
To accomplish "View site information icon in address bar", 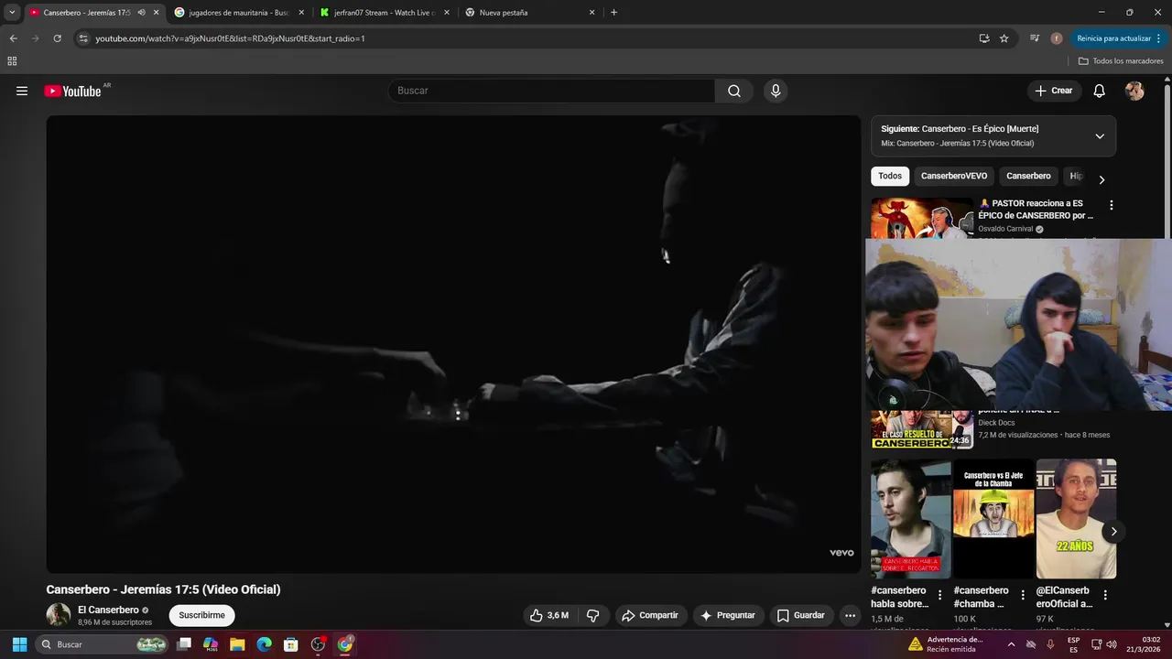I will 83,38.
